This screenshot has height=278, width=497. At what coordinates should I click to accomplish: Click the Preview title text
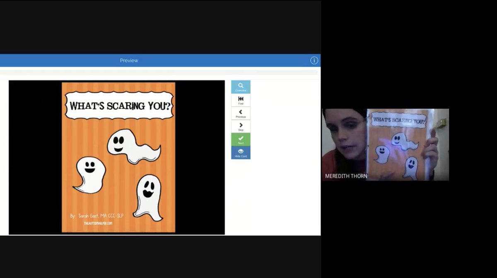pyautogui.click(x=129, y=60)
